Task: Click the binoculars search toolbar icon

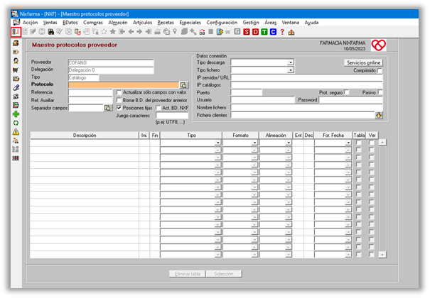Action: pyautogui.click(x=50, y=32)
